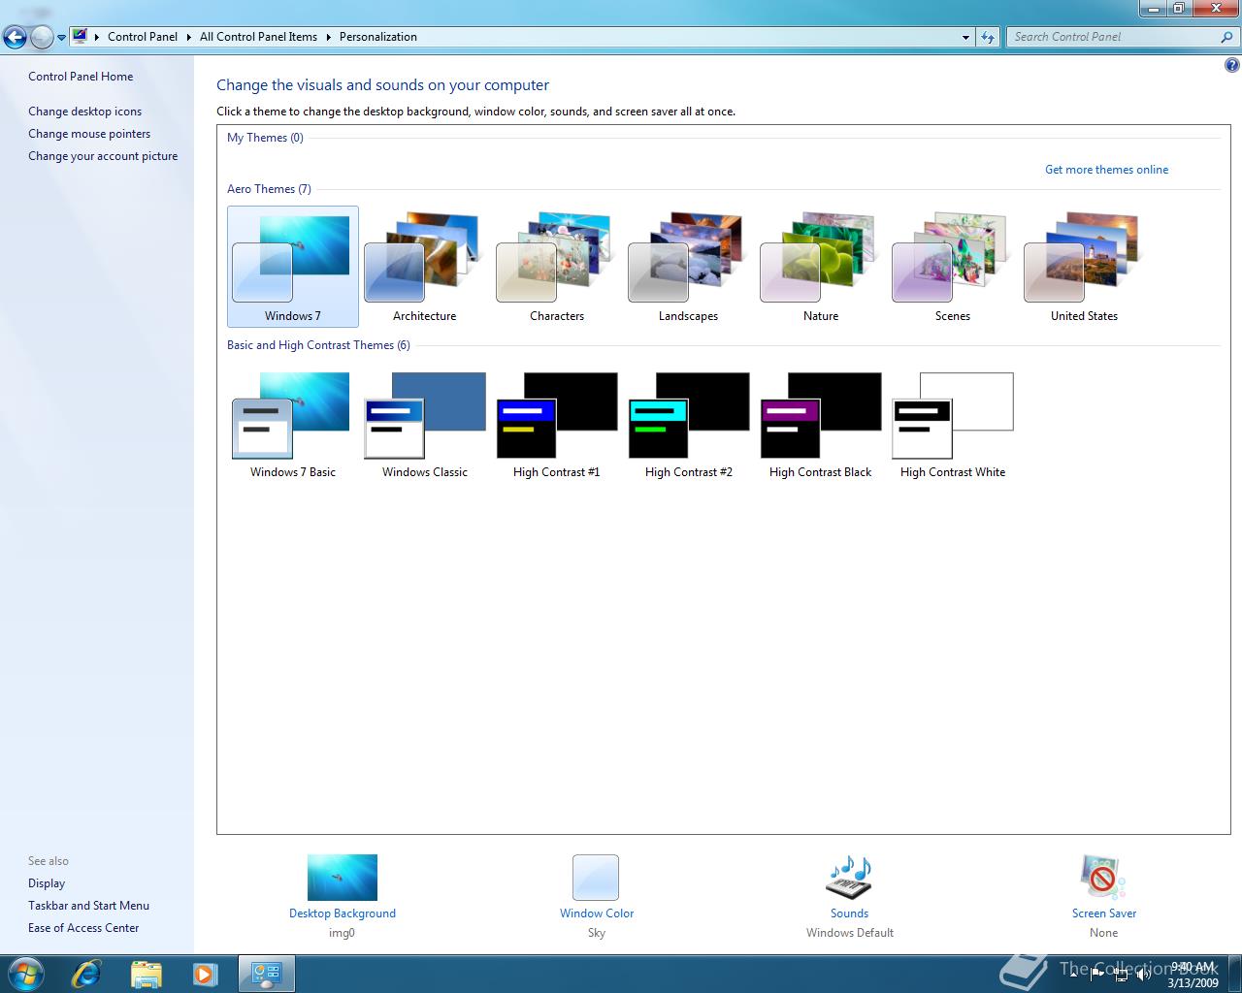Open the Display link under See also
This screenshot has width=1242, height=993.
coord(47,883)
